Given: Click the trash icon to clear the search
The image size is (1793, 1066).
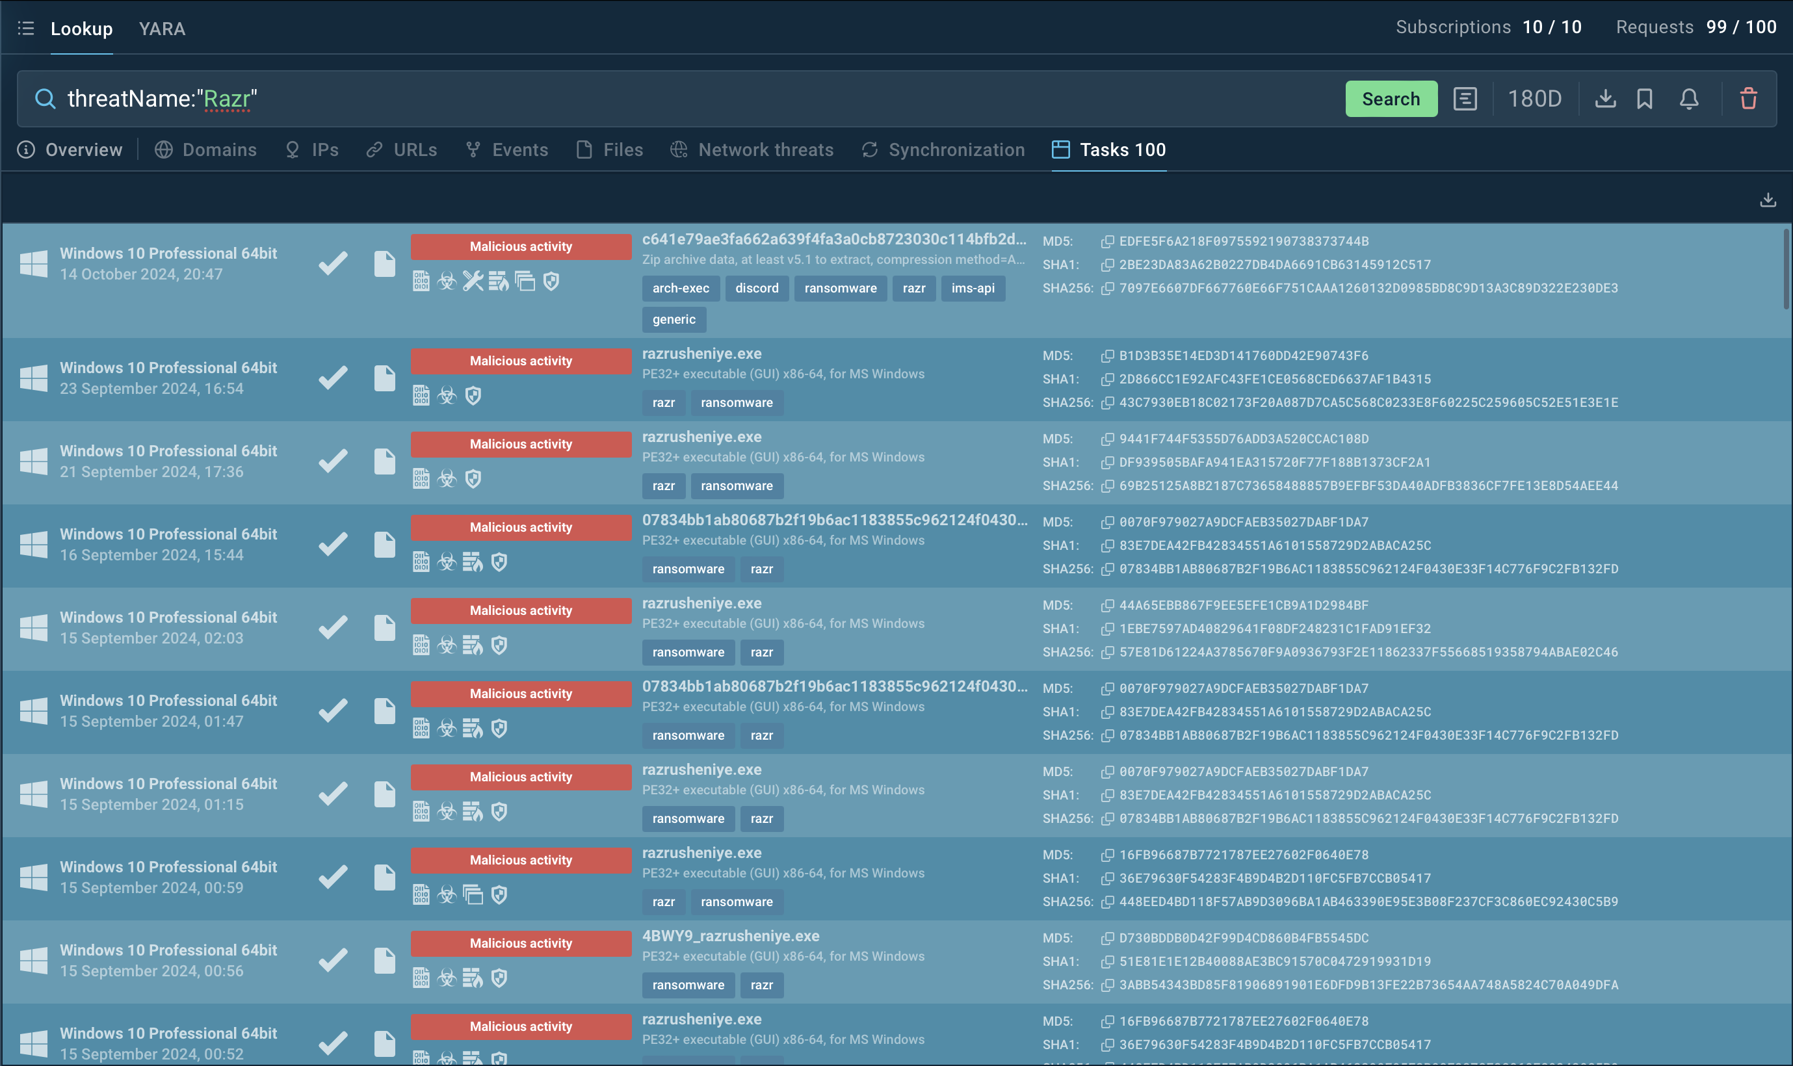Looking at the screenshot, I should click(x=1747, y=98).
